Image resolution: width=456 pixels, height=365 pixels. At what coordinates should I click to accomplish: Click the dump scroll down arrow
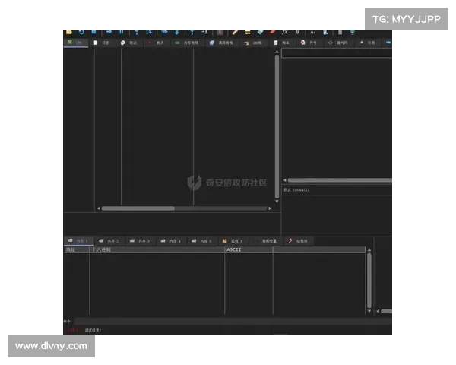point(369,311)
